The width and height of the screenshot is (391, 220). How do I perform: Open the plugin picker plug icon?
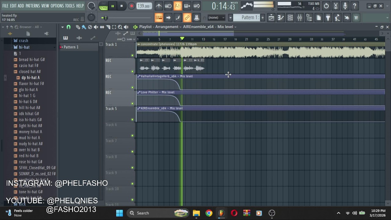coord(328,18)
